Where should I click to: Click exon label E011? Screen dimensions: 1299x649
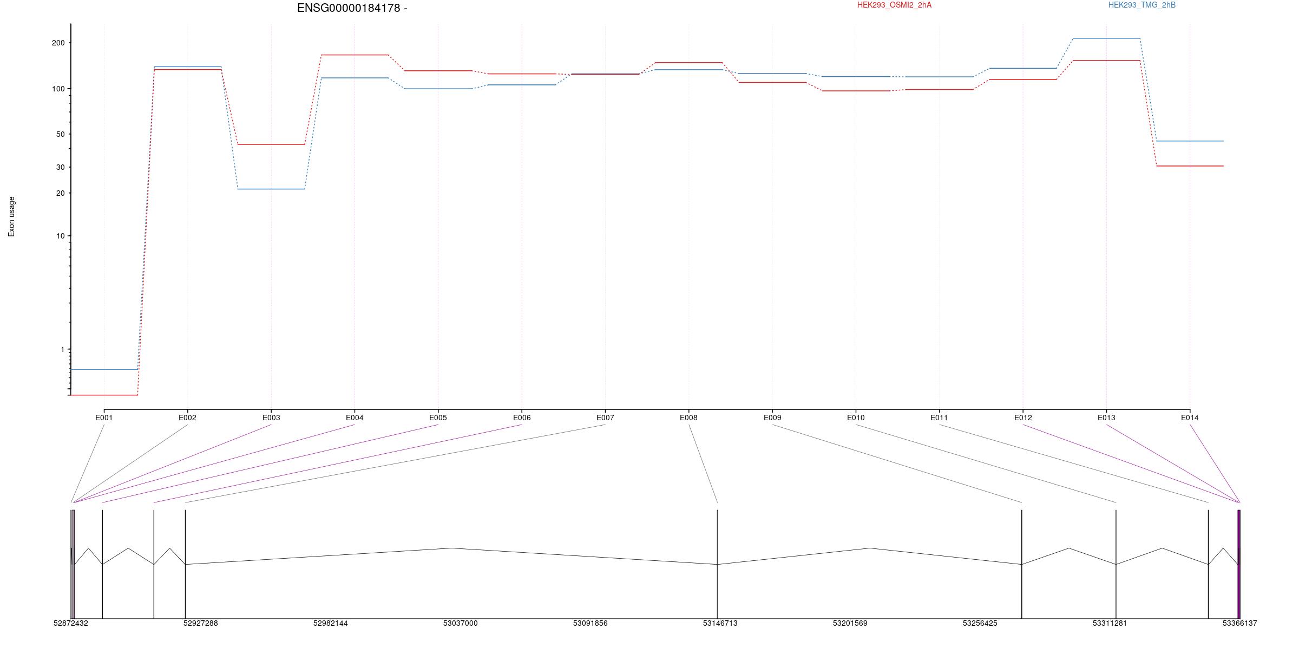pyautogui.click(x=939, y=418)
